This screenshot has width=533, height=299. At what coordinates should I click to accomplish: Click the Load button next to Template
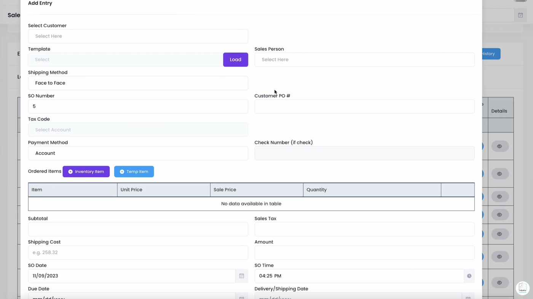[x=235, y=59]
